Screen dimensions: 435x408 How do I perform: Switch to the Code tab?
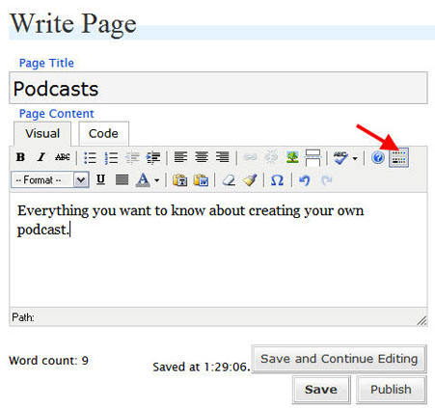tap(103, 133)
